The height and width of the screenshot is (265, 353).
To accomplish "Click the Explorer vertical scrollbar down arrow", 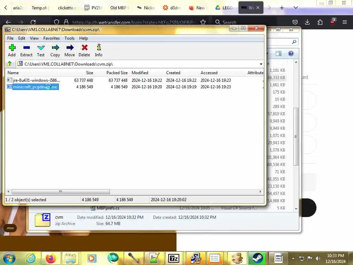I will click(296, 209).
